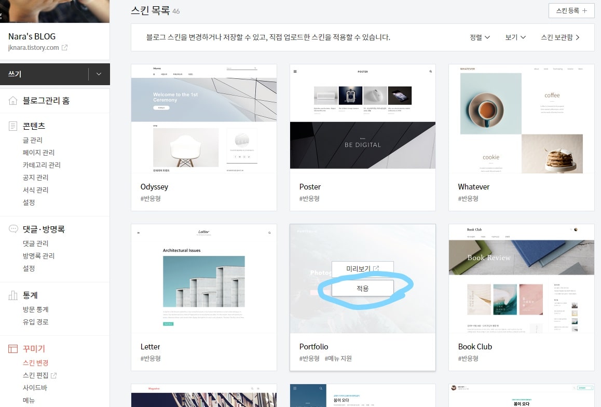The width and height of the screenshot is (601, 407).
Task: Click the Portfolio skin name
Action: click(314, 346)
